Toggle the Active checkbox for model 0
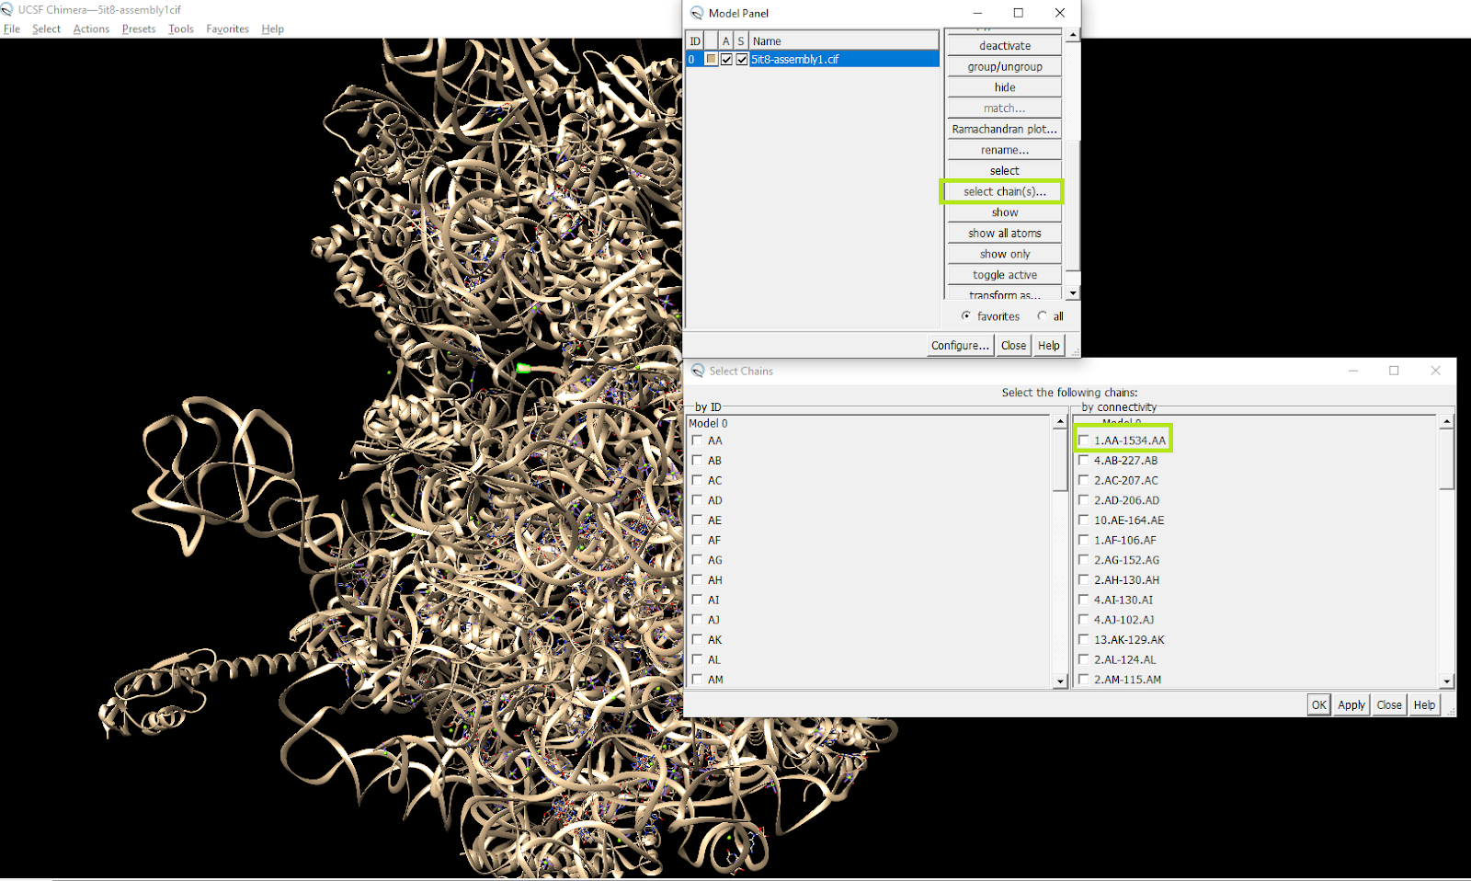The width and height of the screenshot is (1471, 881). [726, 60]
